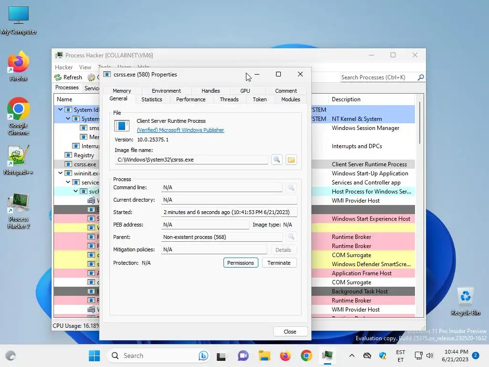489x367 pixels.
Task: Collapse wininit.exe tree node
Action: point(61,173)
